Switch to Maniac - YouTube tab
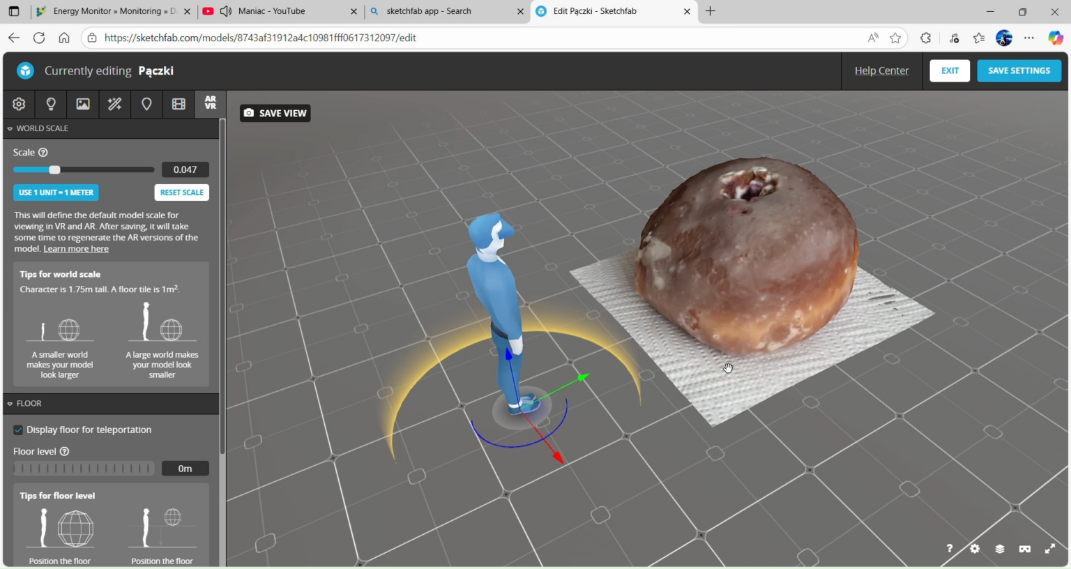This screenshot has width=1071, height=569. pyautogui.click(x=279, y=11)
